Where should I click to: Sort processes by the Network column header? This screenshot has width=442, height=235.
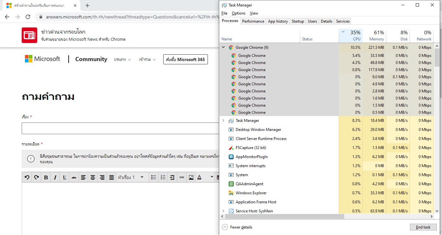pos(422,36)
